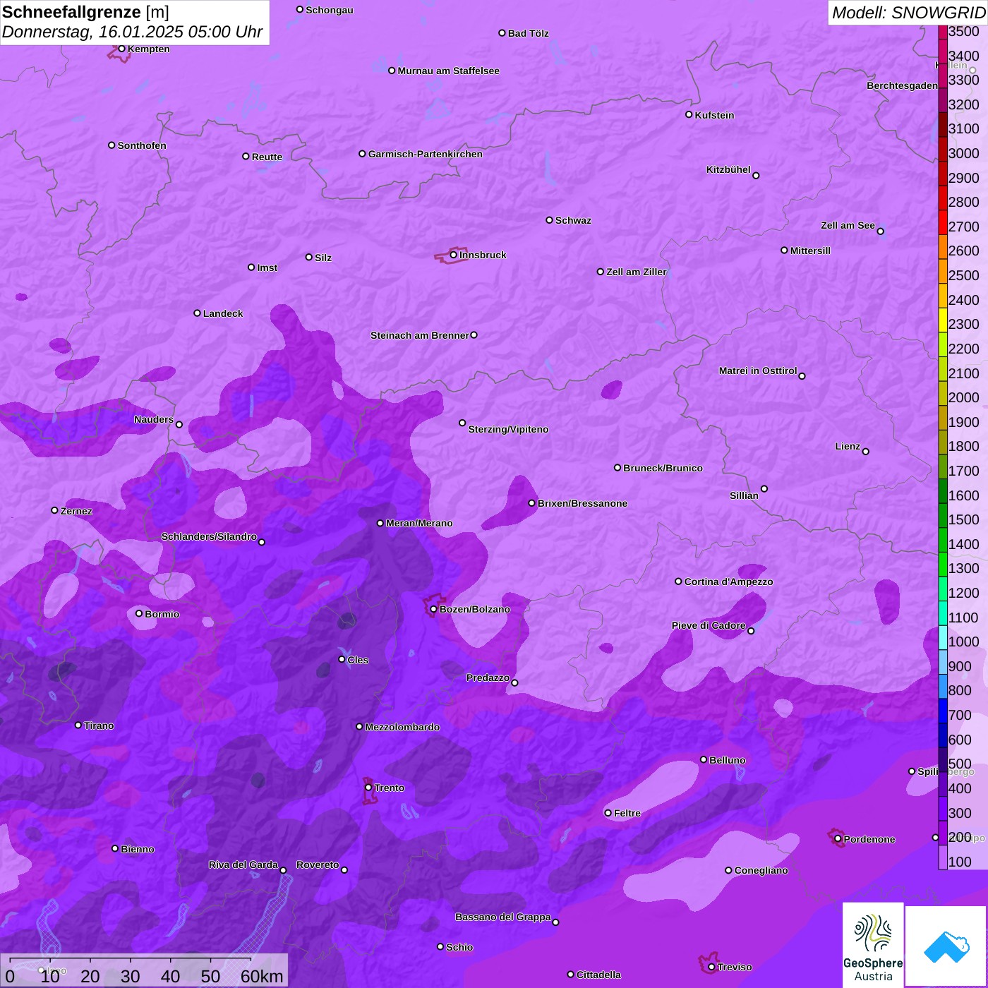Select the Schlanders/Silandro label
Image resolution: width=988 pixels, height=988 pixels.
pos(209,536)
